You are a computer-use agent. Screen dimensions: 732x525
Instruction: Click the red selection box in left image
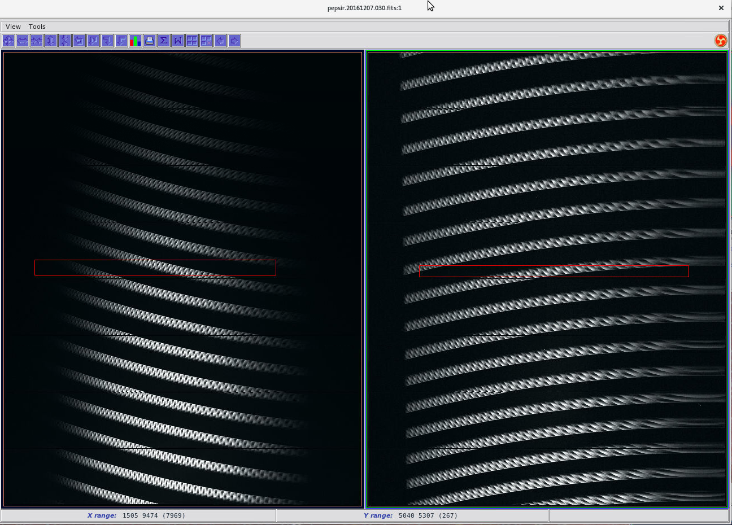coord(155,268)
